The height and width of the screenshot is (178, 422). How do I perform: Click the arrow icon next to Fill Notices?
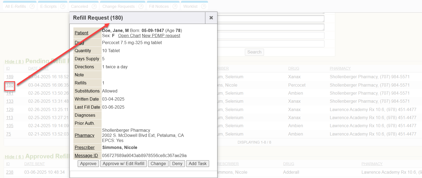(x=175, y=6)
